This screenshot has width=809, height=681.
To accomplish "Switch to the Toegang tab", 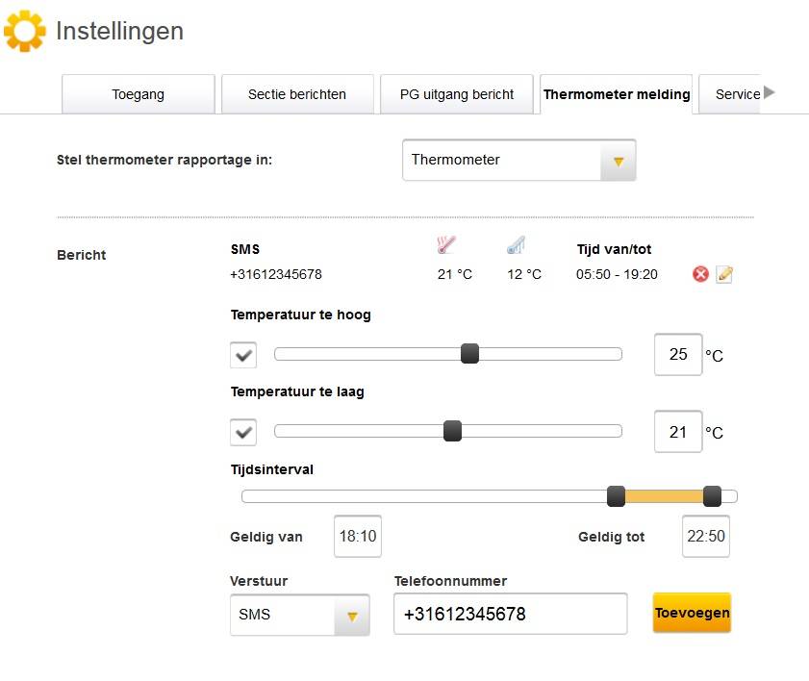I will point(138,94).
